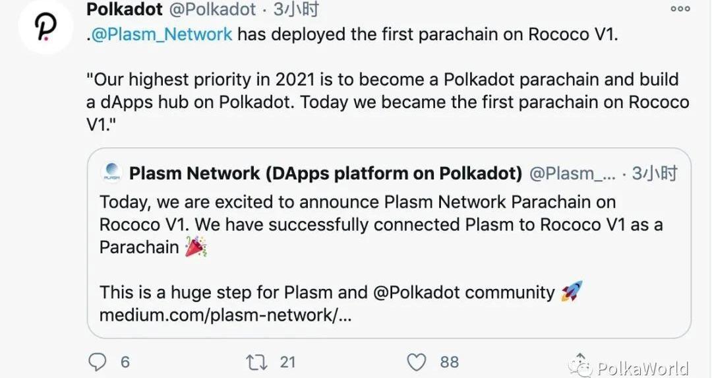Click the reply count 6

pos(125,362)
